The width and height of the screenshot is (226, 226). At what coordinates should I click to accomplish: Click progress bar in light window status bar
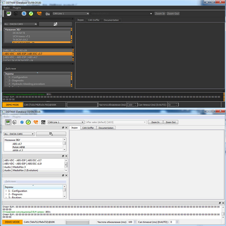point(77,222)
